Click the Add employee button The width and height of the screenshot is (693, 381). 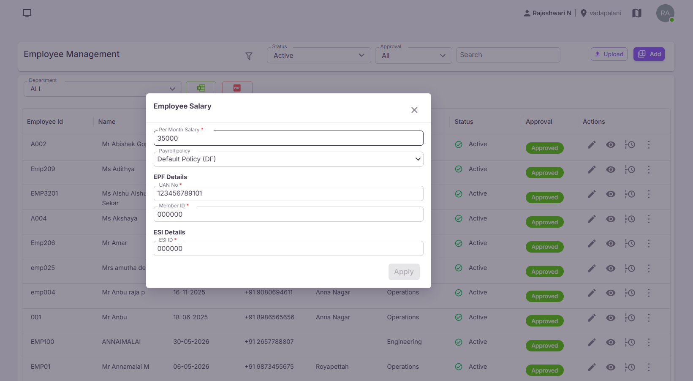(649, 54)
